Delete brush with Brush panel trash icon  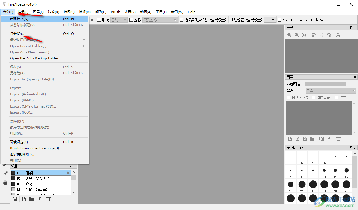[48, 199]
